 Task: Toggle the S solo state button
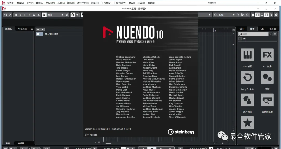tap(20, 15)
